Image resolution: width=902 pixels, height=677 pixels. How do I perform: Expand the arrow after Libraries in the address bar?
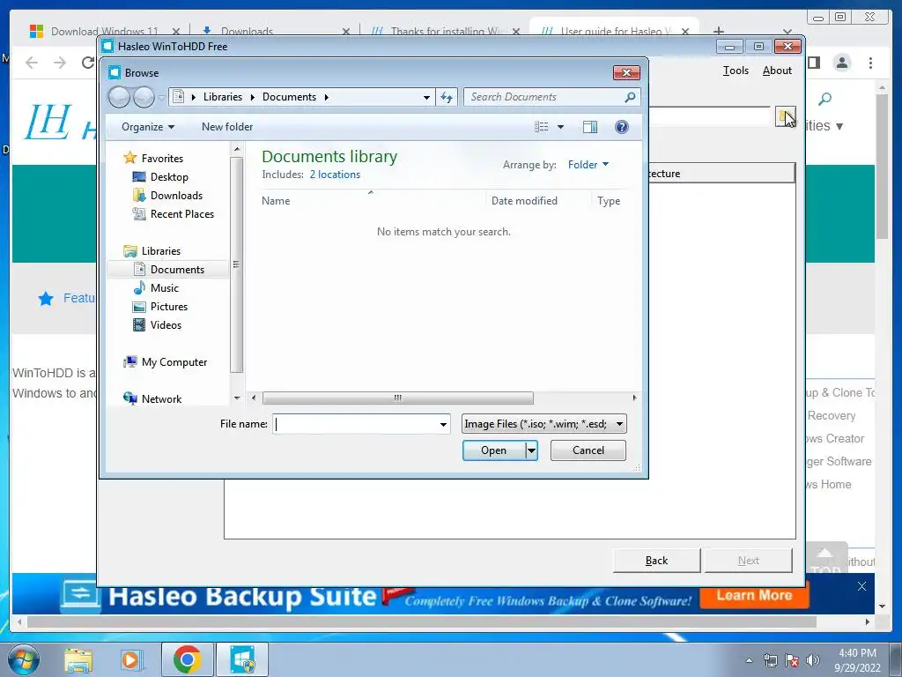click(x=252, y=97)
